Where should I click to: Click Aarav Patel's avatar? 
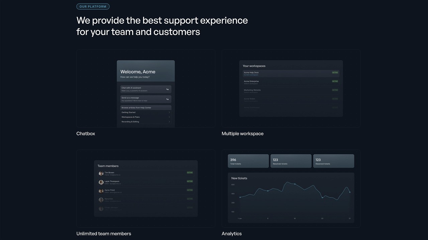coord(101,191)
